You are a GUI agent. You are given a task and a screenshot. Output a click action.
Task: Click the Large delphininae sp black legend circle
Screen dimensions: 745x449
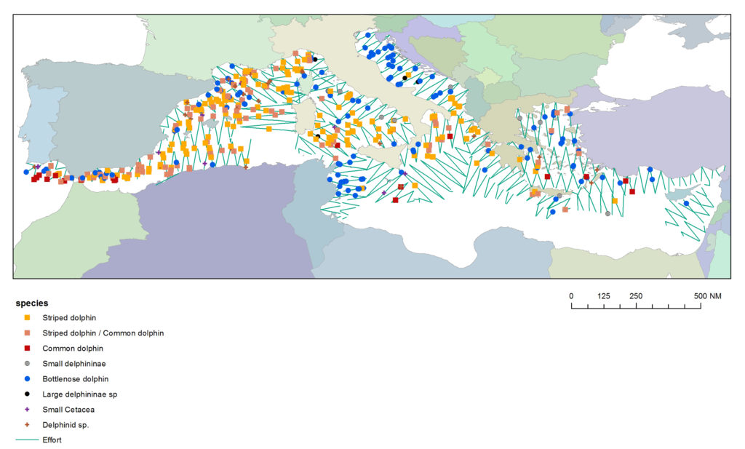[x=27, y=394]
